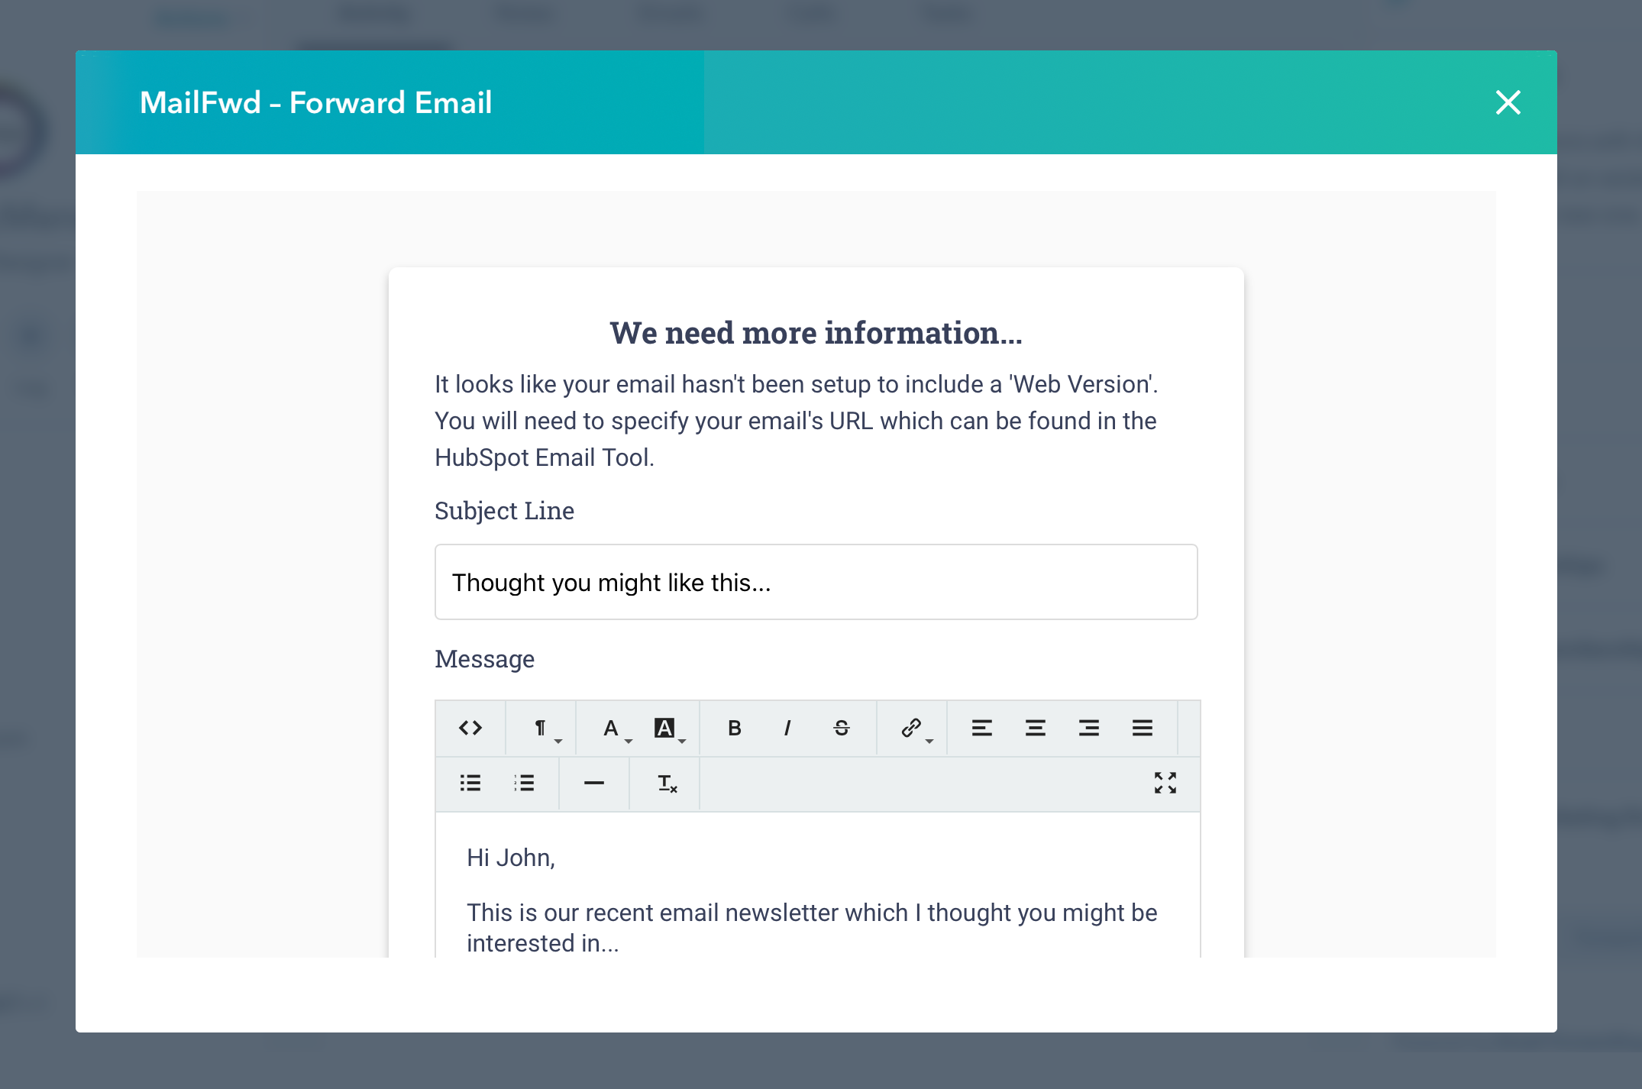Open the insert link dropdown
The height and width of the screenshot is (1089, 1642).
point(912,728)
